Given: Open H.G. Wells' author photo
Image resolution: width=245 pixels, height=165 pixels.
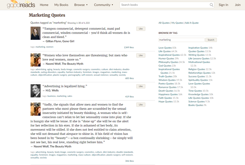Looking at the screenshot, I should [x=35, y=91].
